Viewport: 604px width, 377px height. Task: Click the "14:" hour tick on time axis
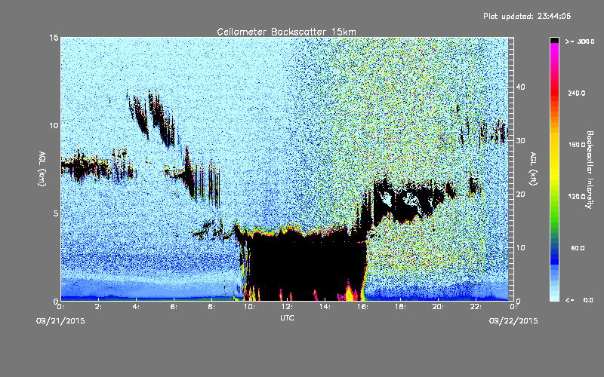325,307
